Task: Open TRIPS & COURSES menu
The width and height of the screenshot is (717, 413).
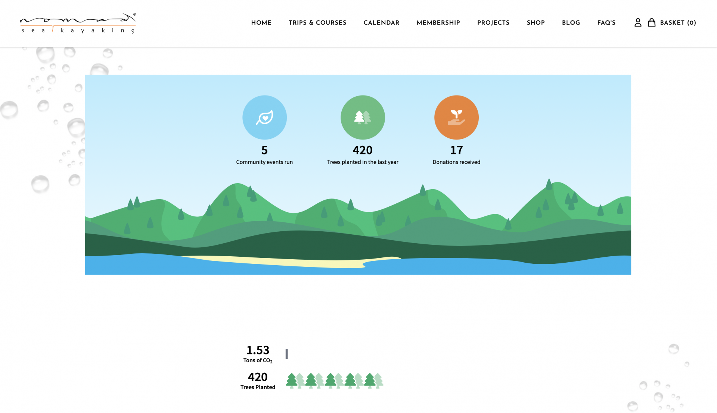Action: point(317,23)
